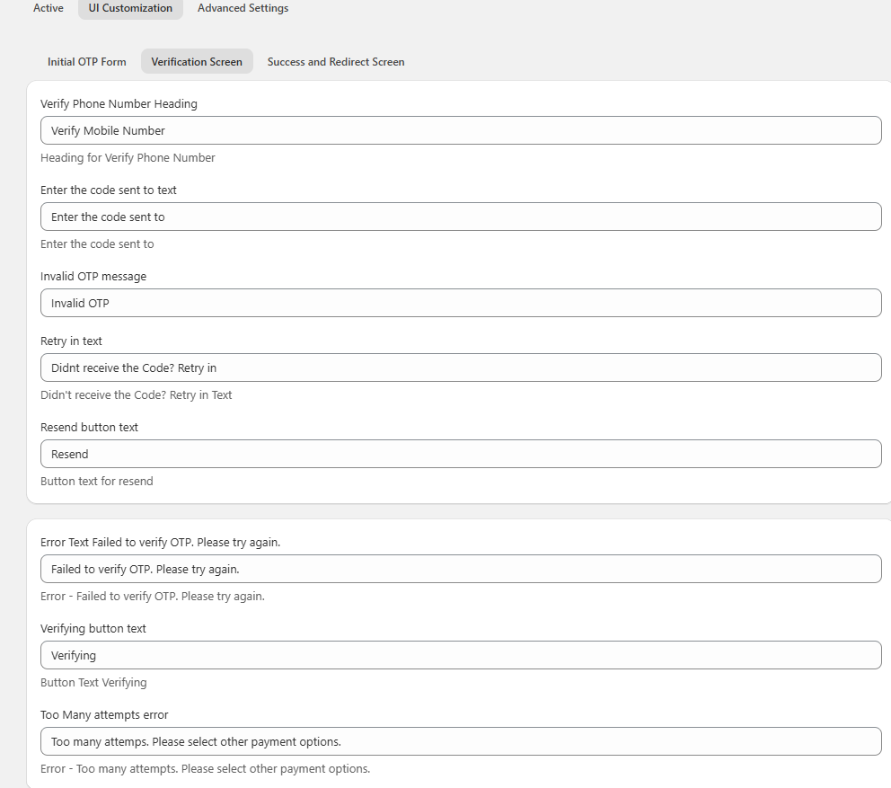891x788 pixels.
Task: Focus the 'Failed to verify OTP' input box
Action: pos(461,569)
